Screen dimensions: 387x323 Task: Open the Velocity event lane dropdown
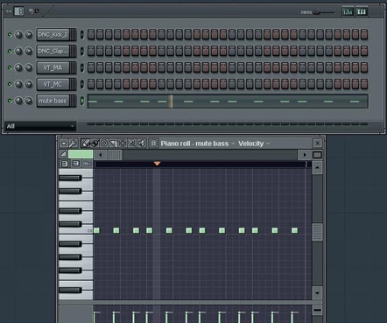[x=268, y=144]
